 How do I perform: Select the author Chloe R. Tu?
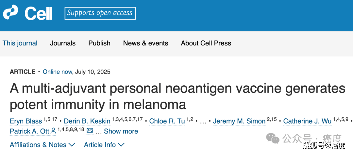click(167, 121)
